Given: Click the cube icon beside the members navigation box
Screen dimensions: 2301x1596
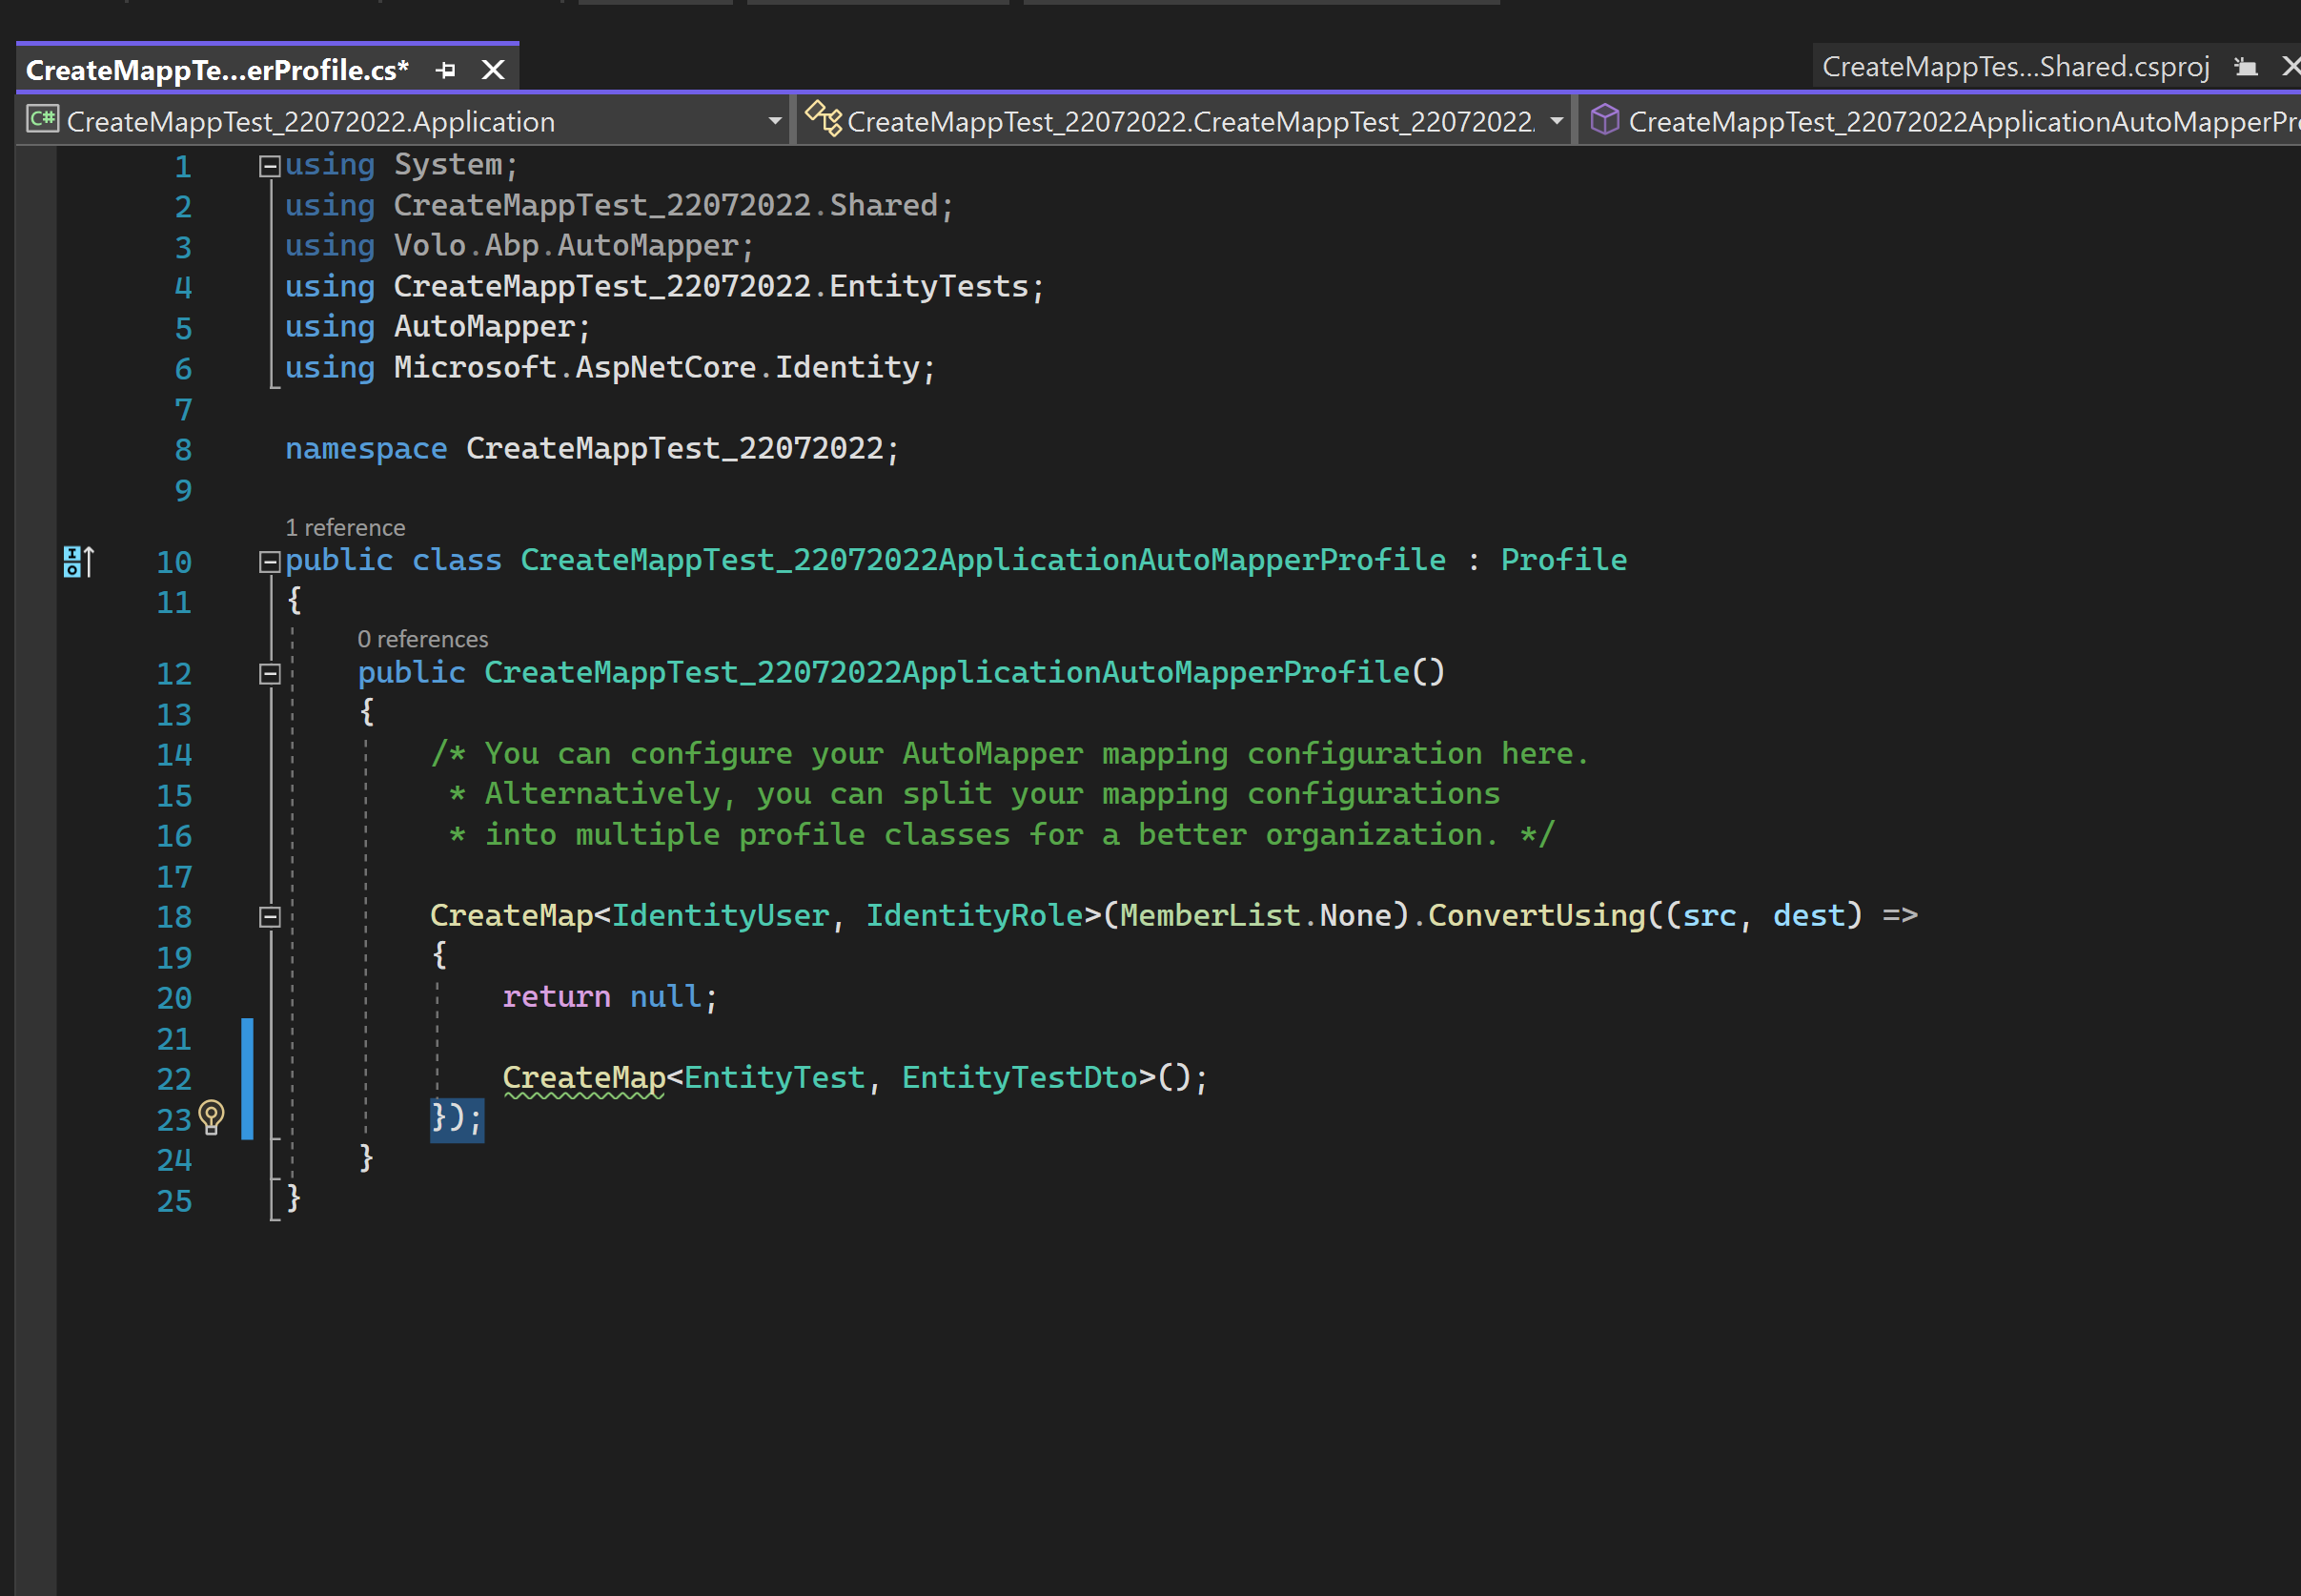Looking at the screenshot, I should [x=1604, y=120].
